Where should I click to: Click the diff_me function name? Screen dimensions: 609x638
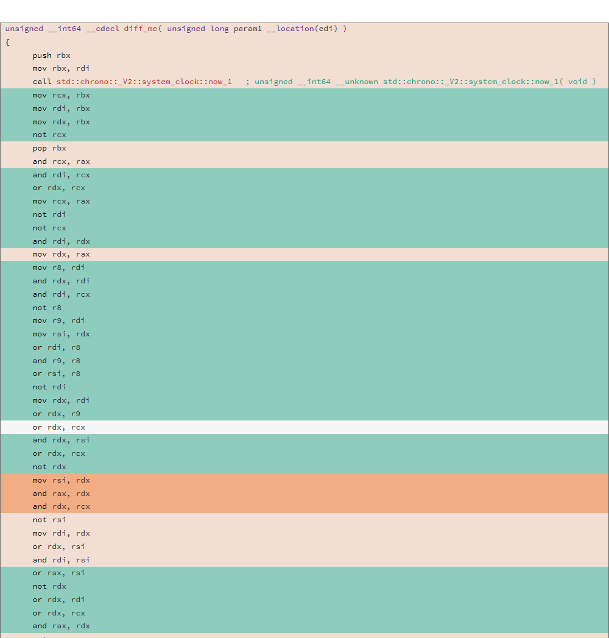tap(141, 28)
